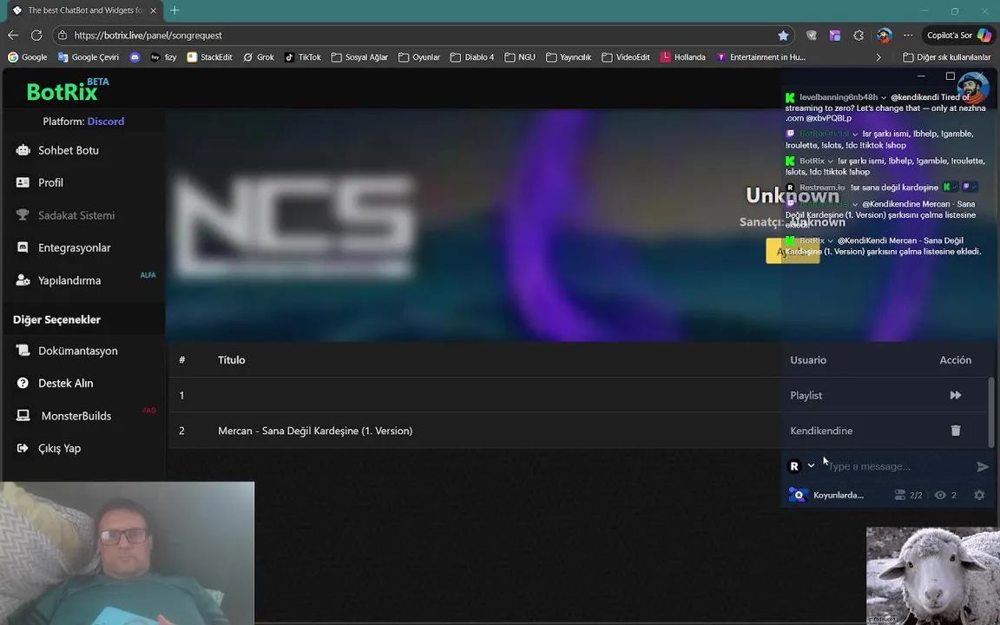The width and height of the screenshot is (1000, 625).
Task: Click the Mercan - Sana Değil Kardeşine title
Action: pos(315,431)
